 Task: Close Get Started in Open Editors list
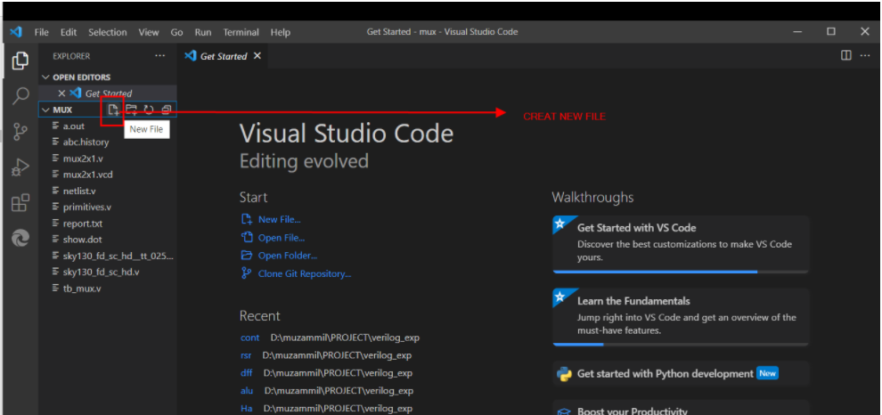pyautogui.click(x=61, y=94)
